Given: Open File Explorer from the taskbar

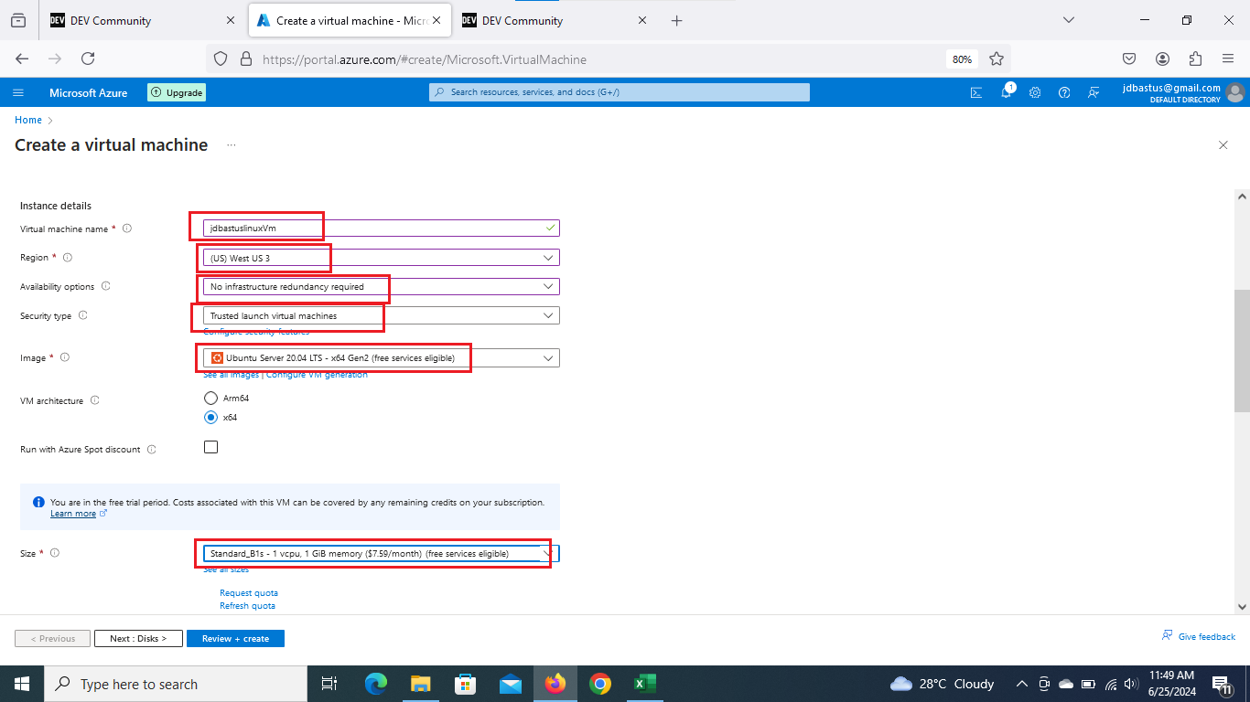Looking at the screenshot, I should point(421,684).
